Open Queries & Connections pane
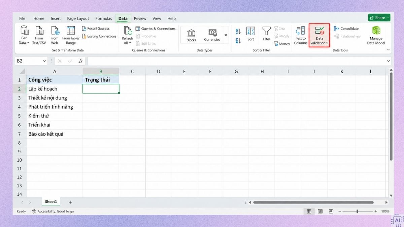Screen dimensions: 404x227 point(156,29)
